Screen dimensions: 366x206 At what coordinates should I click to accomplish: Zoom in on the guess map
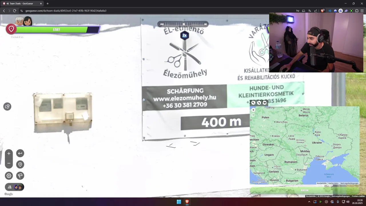click(x=253, y=110)
